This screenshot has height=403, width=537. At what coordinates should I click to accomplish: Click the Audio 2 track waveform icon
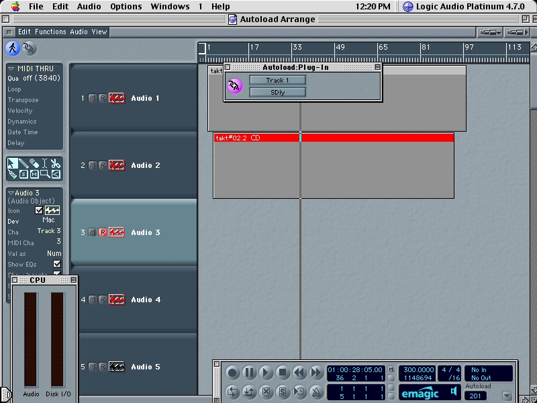(x=116, y=165)
